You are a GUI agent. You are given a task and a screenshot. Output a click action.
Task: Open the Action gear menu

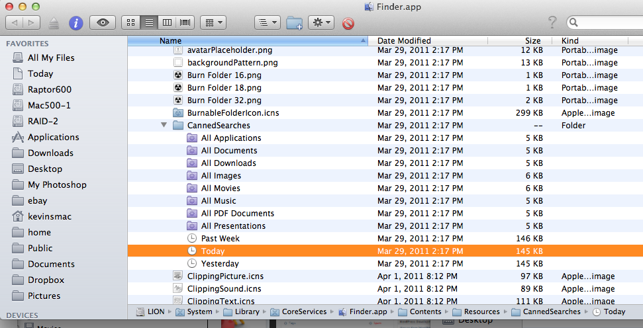pos(321,22)
